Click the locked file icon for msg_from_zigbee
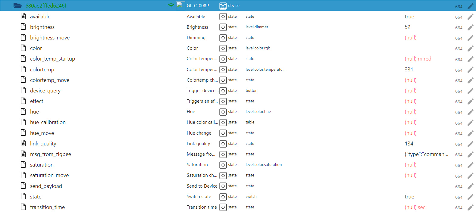476x212 pixels. tap(23, 154)
